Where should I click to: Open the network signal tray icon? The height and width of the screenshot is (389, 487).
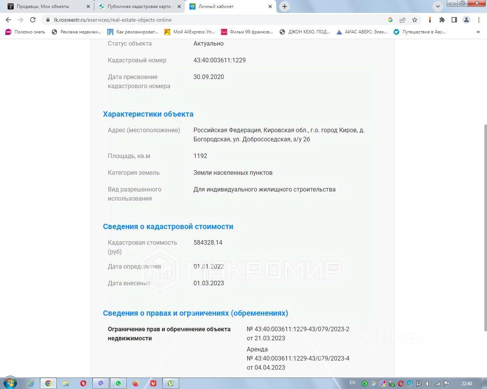pos(438,384)
